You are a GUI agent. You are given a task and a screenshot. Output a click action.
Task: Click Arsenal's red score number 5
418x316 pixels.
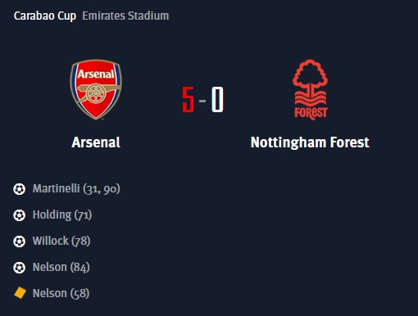(189, 100)
